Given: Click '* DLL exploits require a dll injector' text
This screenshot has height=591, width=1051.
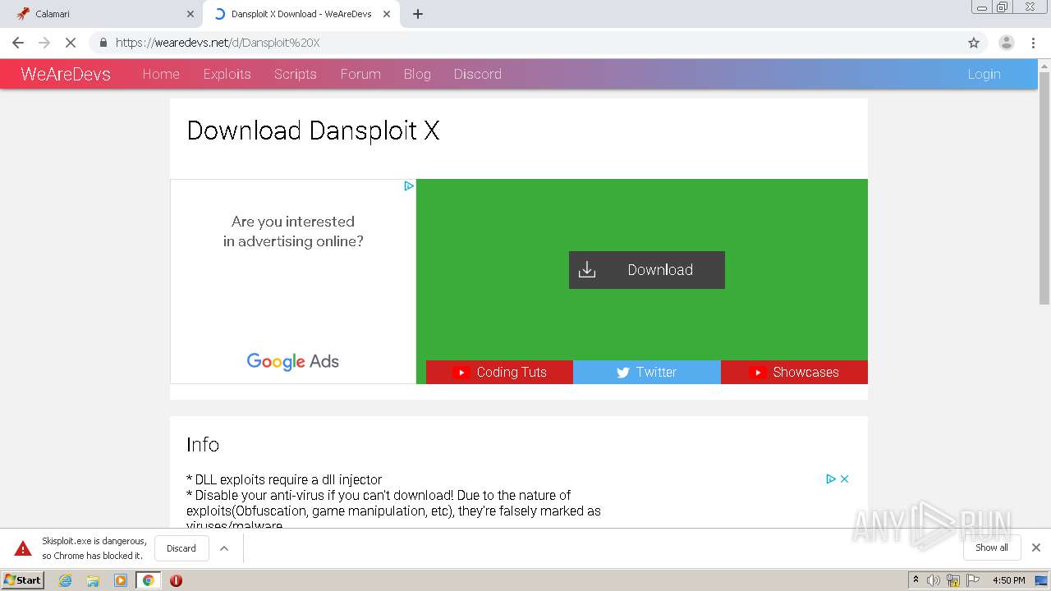Looking at the screenshot, I should [x=284, y=479].
